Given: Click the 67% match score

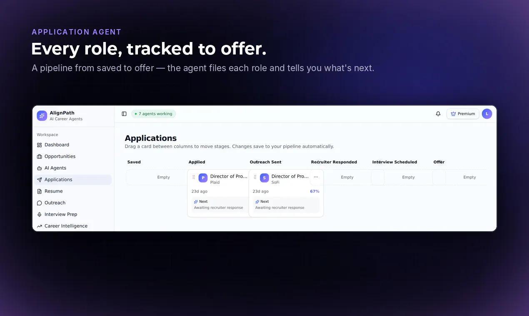Looking at the screenshot, I should point(314,192).
